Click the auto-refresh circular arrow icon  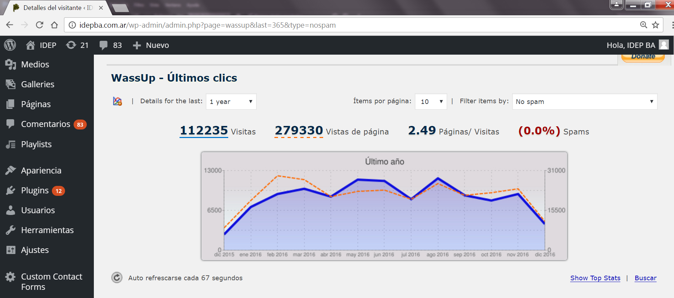point(117,277)
